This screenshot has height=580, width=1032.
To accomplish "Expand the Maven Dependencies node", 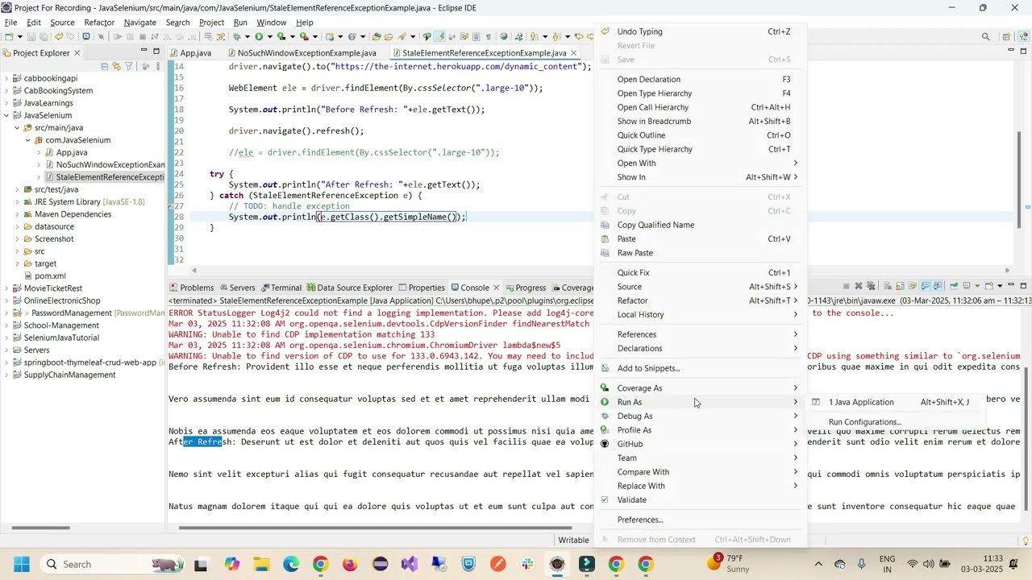I will pyautogui.click(x=18, y=214).
